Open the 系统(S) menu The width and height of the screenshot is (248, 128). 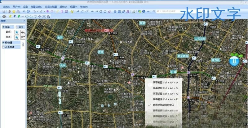(x=7, y=7)
